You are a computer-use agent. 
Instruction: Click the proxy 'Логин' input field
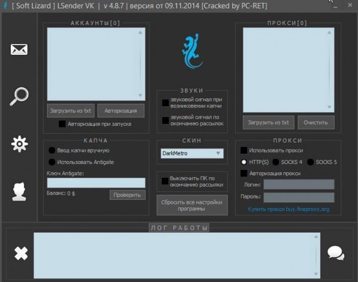click(299, 184)
